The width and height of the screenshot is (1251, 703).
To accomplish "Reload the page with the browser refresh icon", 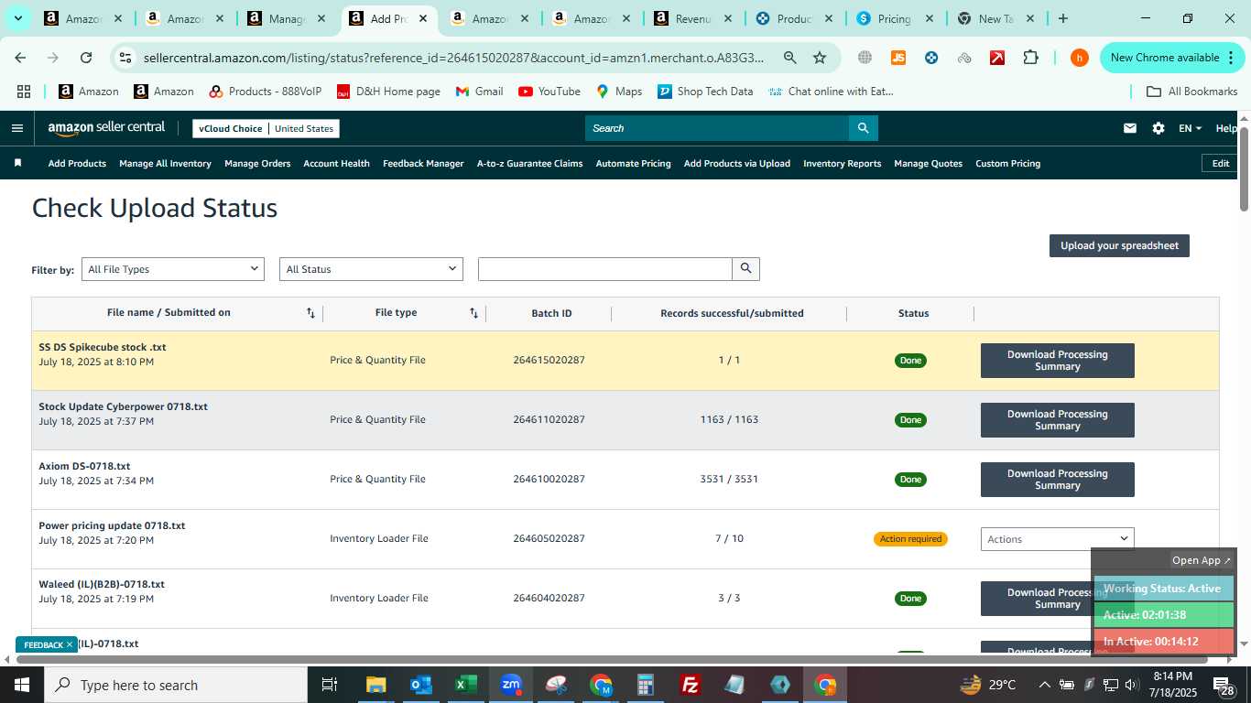I will coord(86,57).
